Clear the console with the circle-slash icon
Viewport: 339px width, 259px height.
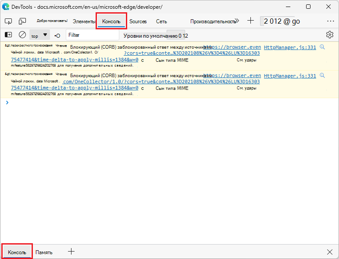coord(22,35)
